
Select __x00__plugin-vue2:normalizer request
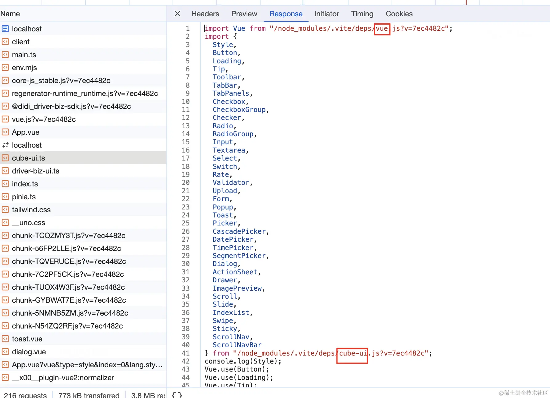coord(83,378)
